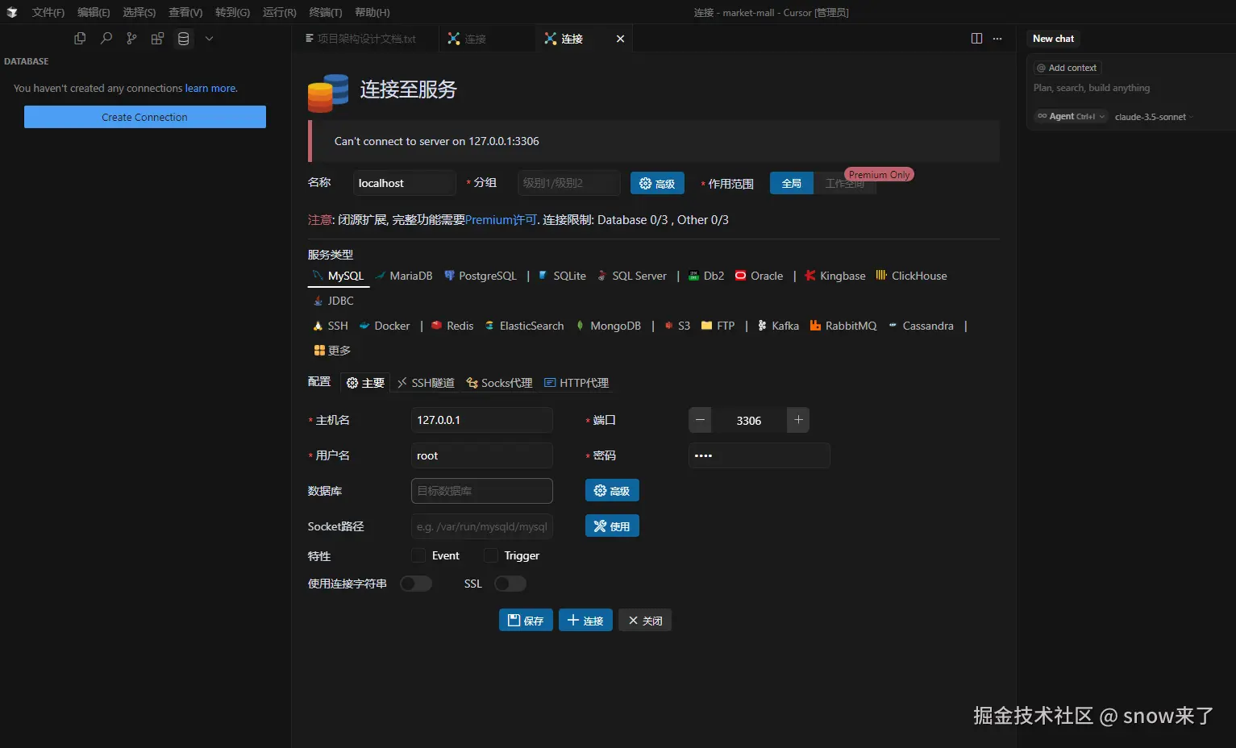Open the 终端(T) menu
Viewport: 1236px width, 748px height.
[x=326, y=12]
